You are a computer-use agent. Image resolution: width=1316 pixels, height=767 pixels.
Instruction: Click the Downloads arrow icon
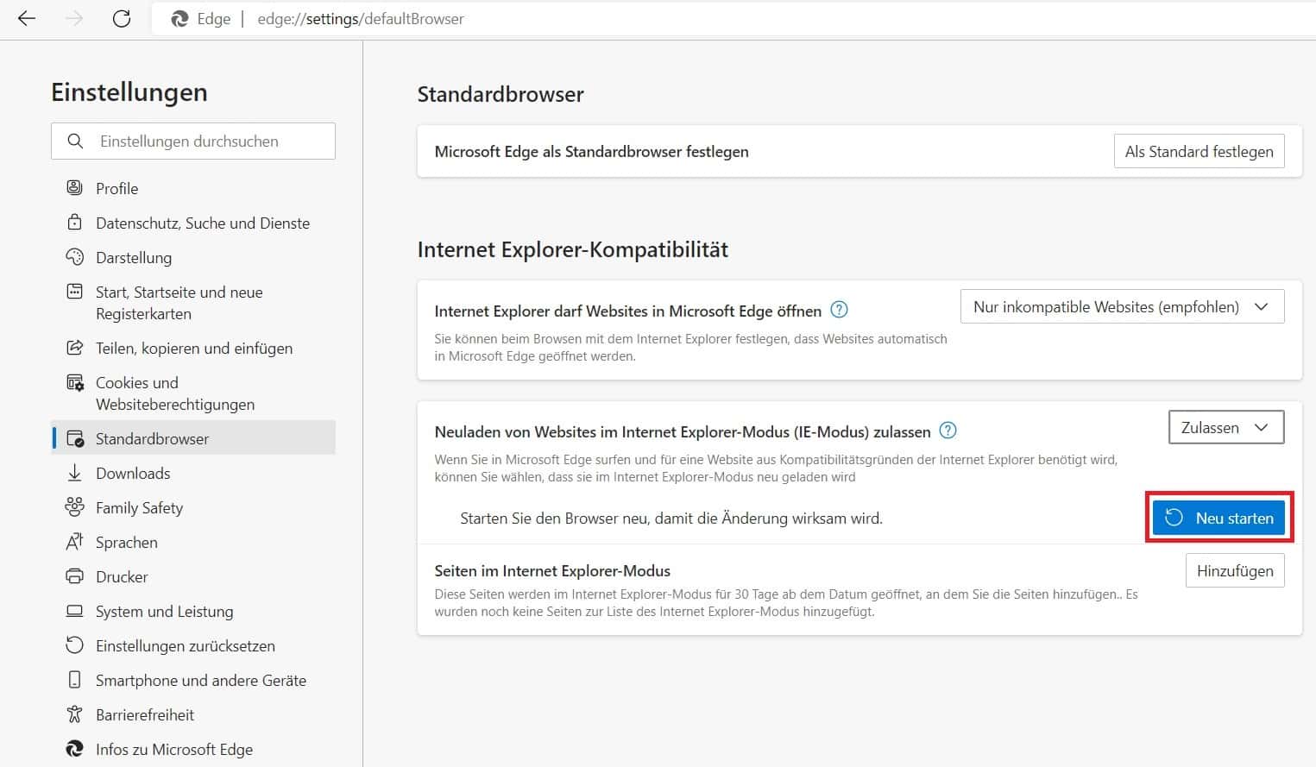pos(75,473)
